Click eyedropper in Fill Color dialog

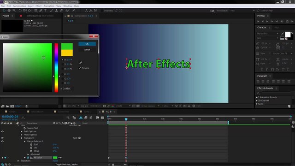[x=81, y=63]
